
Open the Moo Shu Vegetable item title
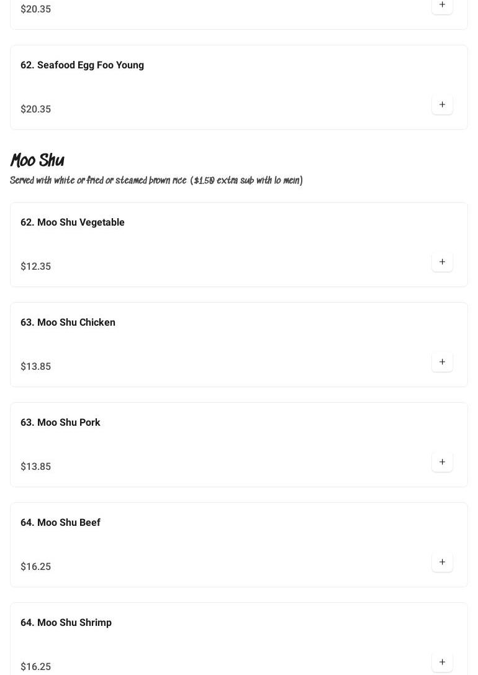coord(72,223)
